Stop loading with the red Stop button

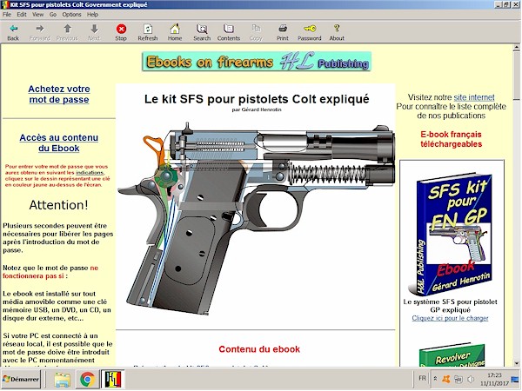pos(121,32)
